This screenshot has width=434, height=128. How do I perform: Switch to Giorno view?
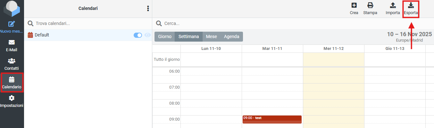(x=165, y=36)
